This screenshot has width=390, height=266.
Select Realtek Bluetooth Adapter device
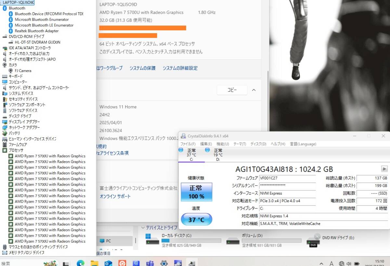pos(37,31)
